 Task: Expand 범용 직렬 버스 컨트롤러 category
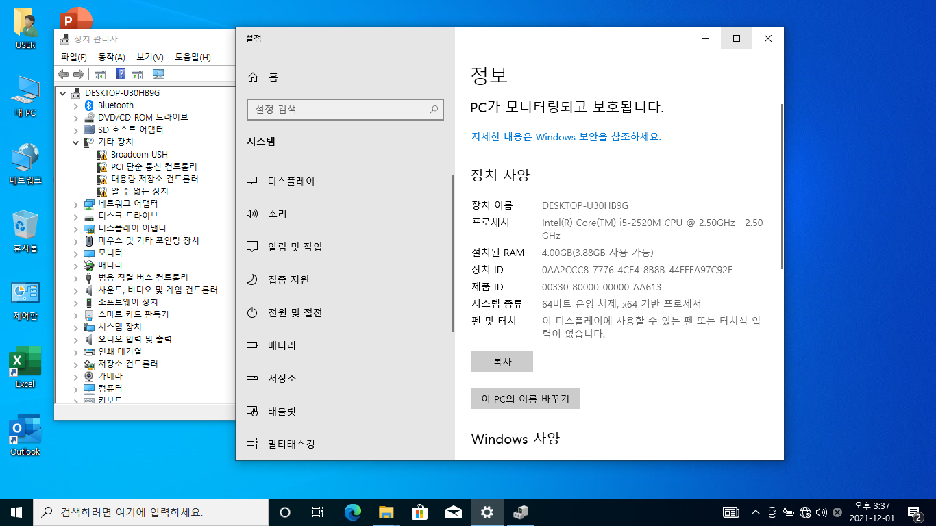pyautogui.click(x=76, y=277)
